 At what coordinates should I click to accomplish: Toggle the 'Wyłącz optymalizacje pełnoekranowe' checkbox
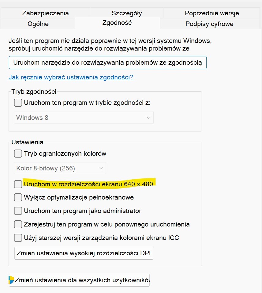(x=18, y=197)
